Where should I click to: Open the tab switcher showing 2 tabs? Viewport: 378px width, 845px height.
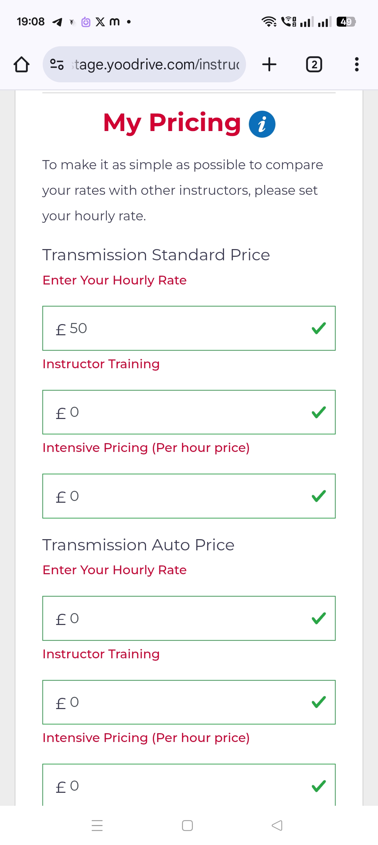pos(314,64)
